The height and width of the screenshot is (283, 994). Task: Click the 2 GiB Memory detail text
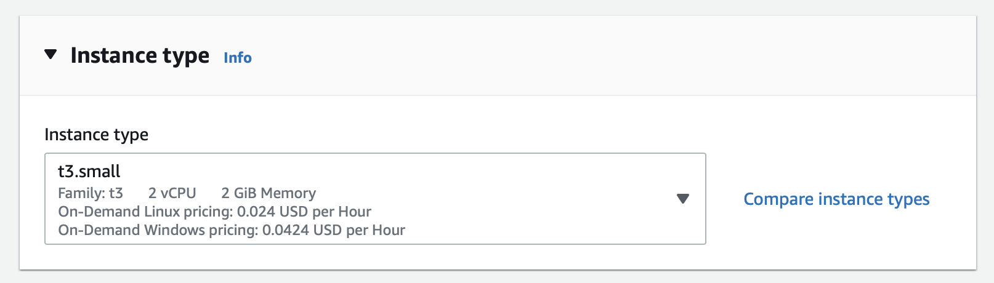269,193
